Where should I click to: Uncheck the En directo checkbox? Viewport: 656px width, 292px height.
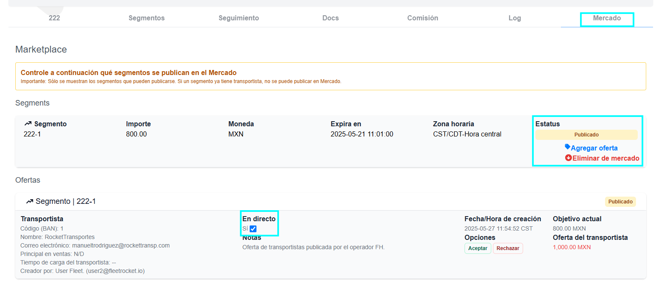[253, 229]
